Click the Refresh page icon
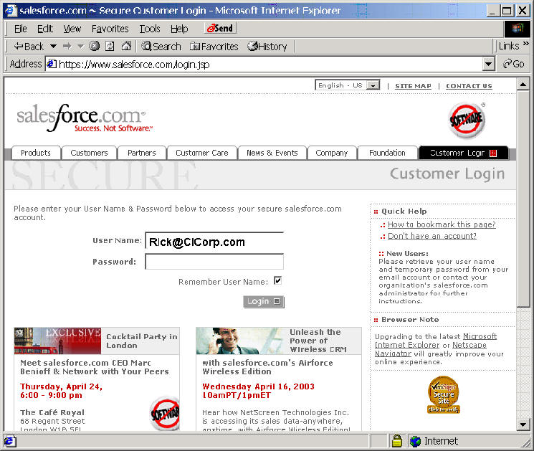The height and width of the screenshot is (451, 534). pos(110,46)
